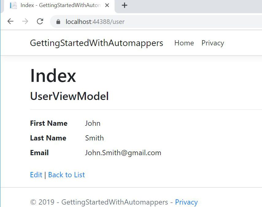Select the Index - GettingStartedWithAutomappers tab
The image size is (262, 207).
pos(60,5)
